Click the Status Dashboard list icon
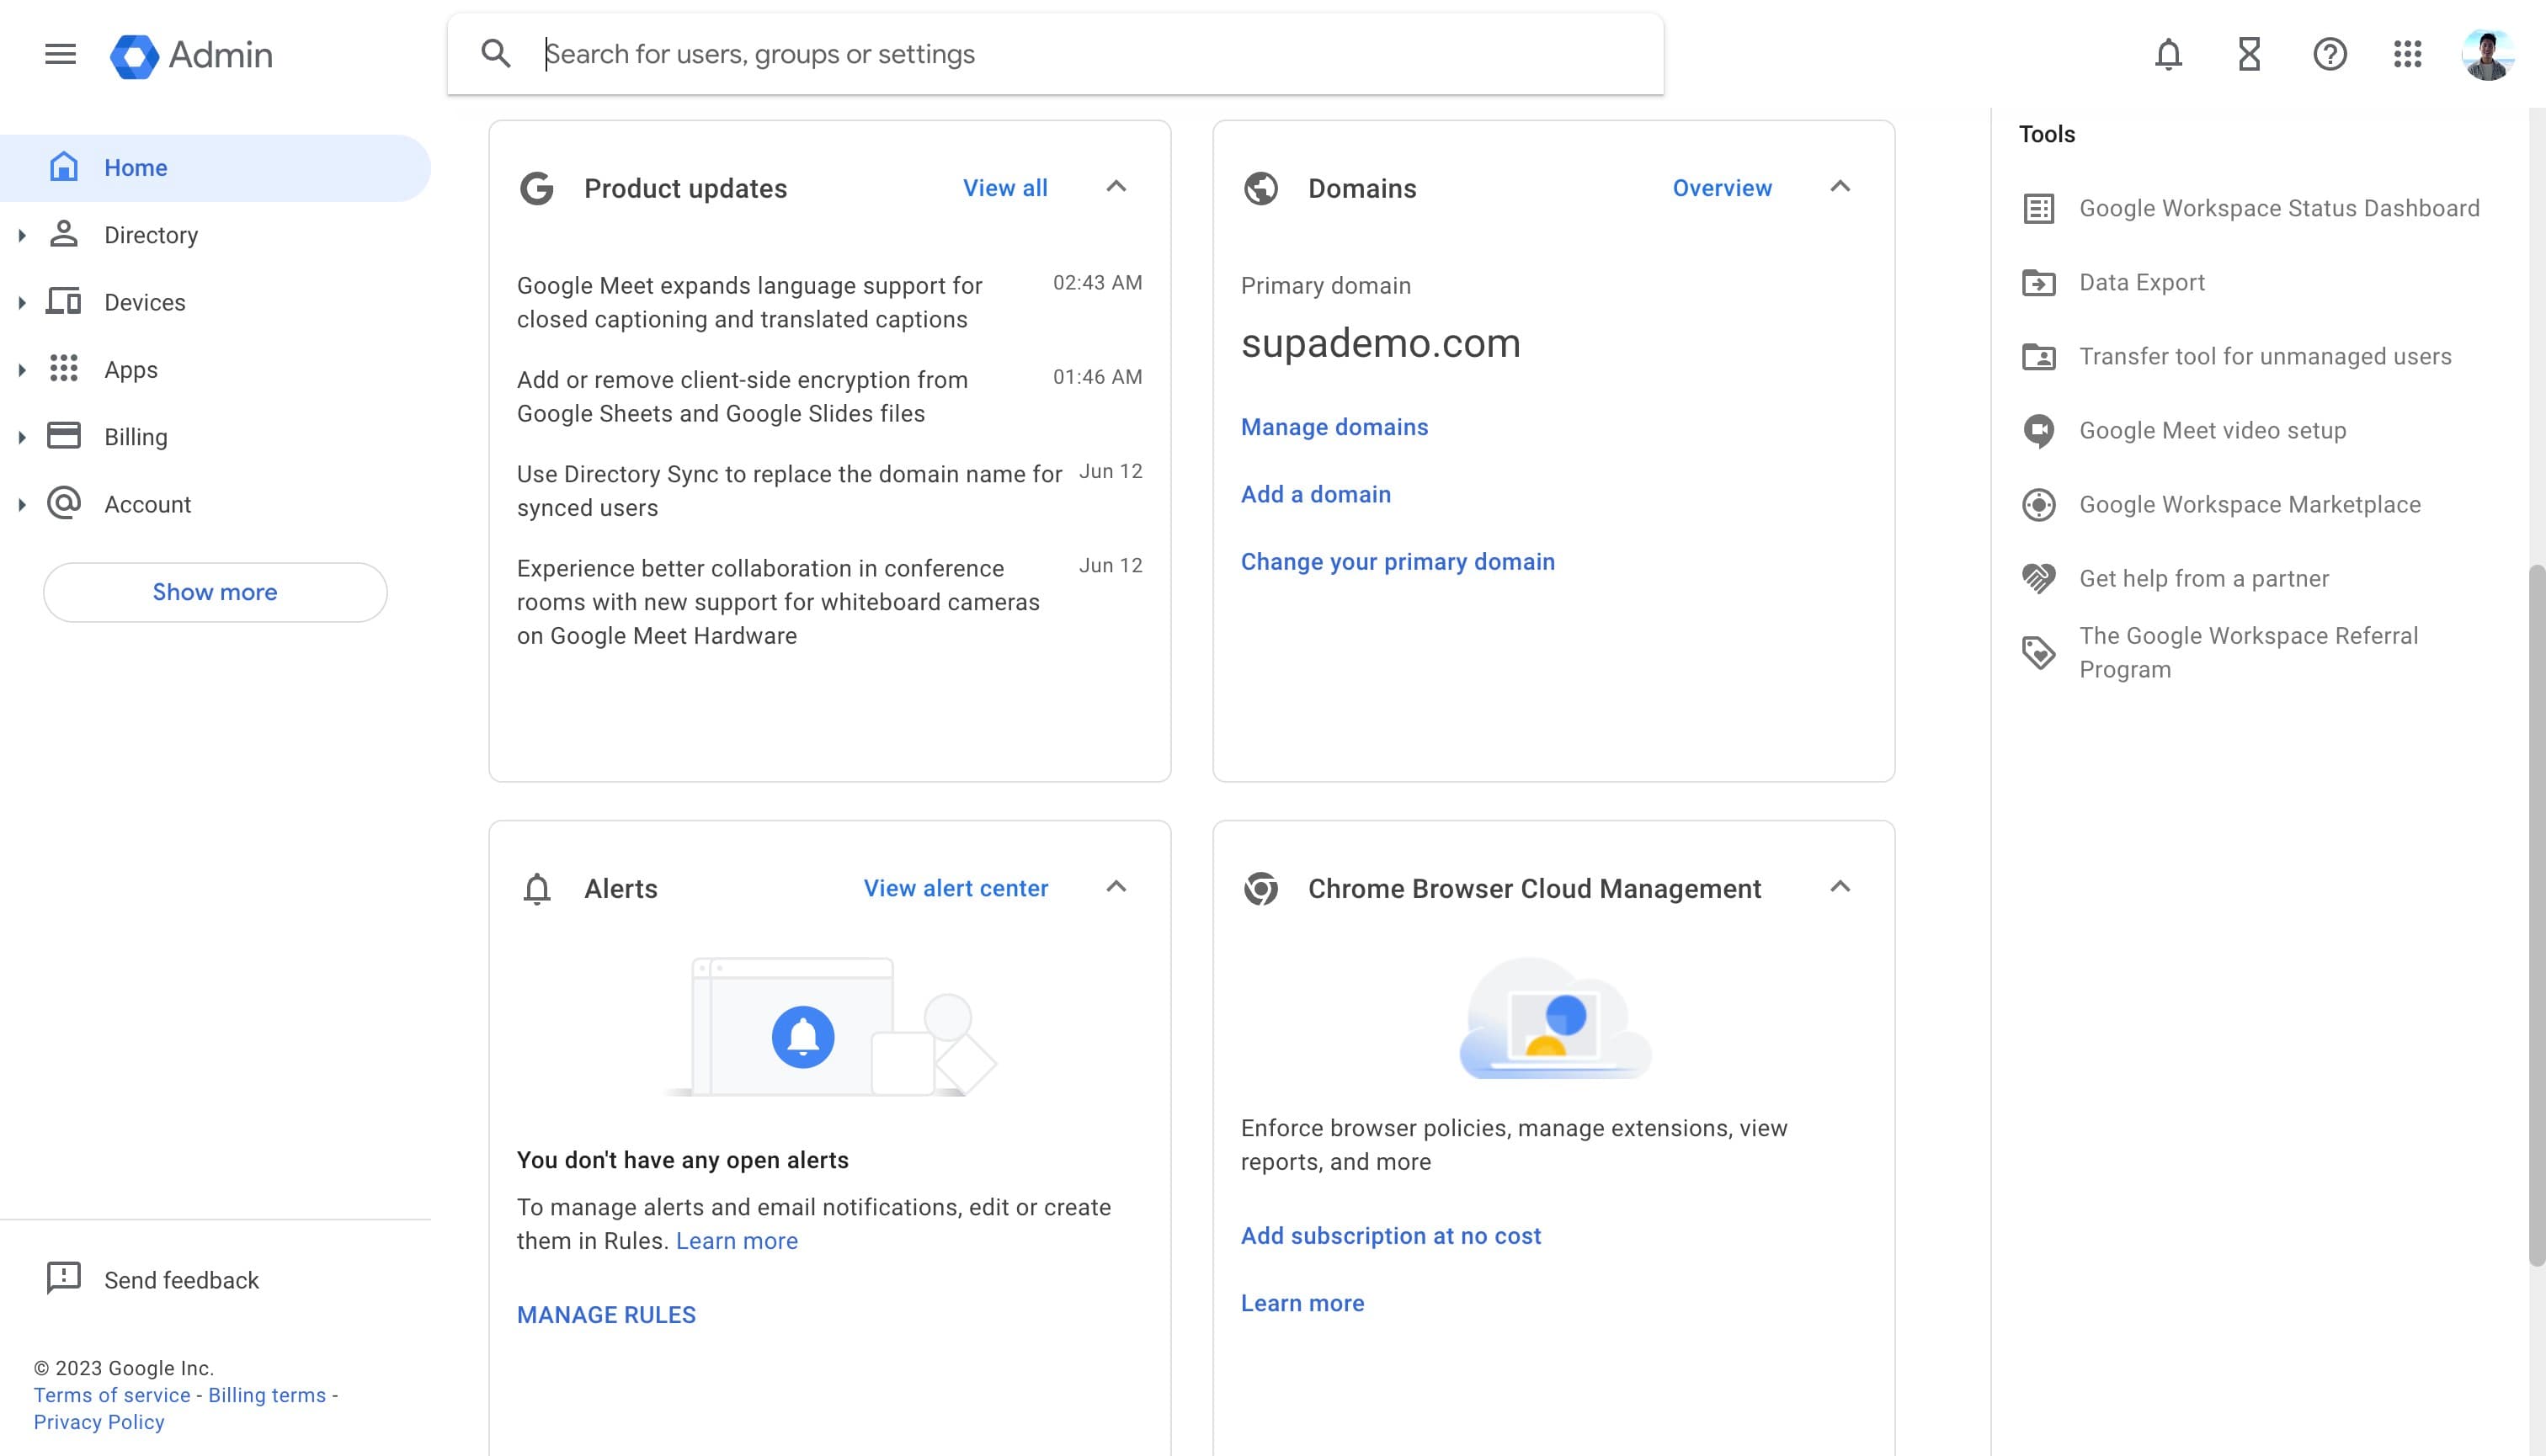The width and height of the screenshot is (2546, 1456). (x=2037, y=208)
